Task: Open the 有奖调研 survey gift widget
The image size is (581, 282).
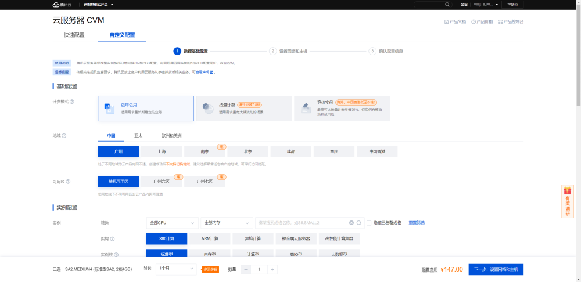Action: tap(567, 201)
